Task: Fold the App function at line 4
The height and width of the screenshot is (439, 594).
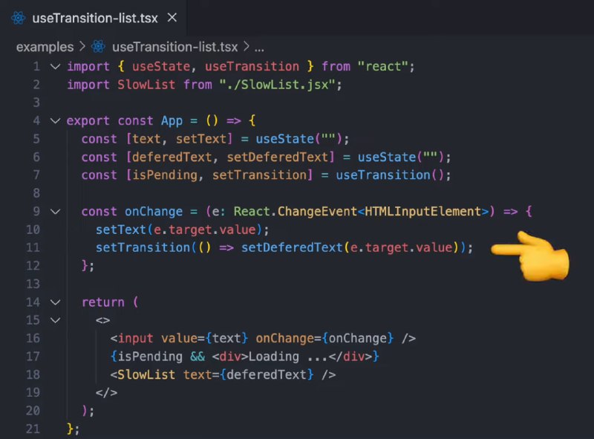Action: tap(55, 121)
